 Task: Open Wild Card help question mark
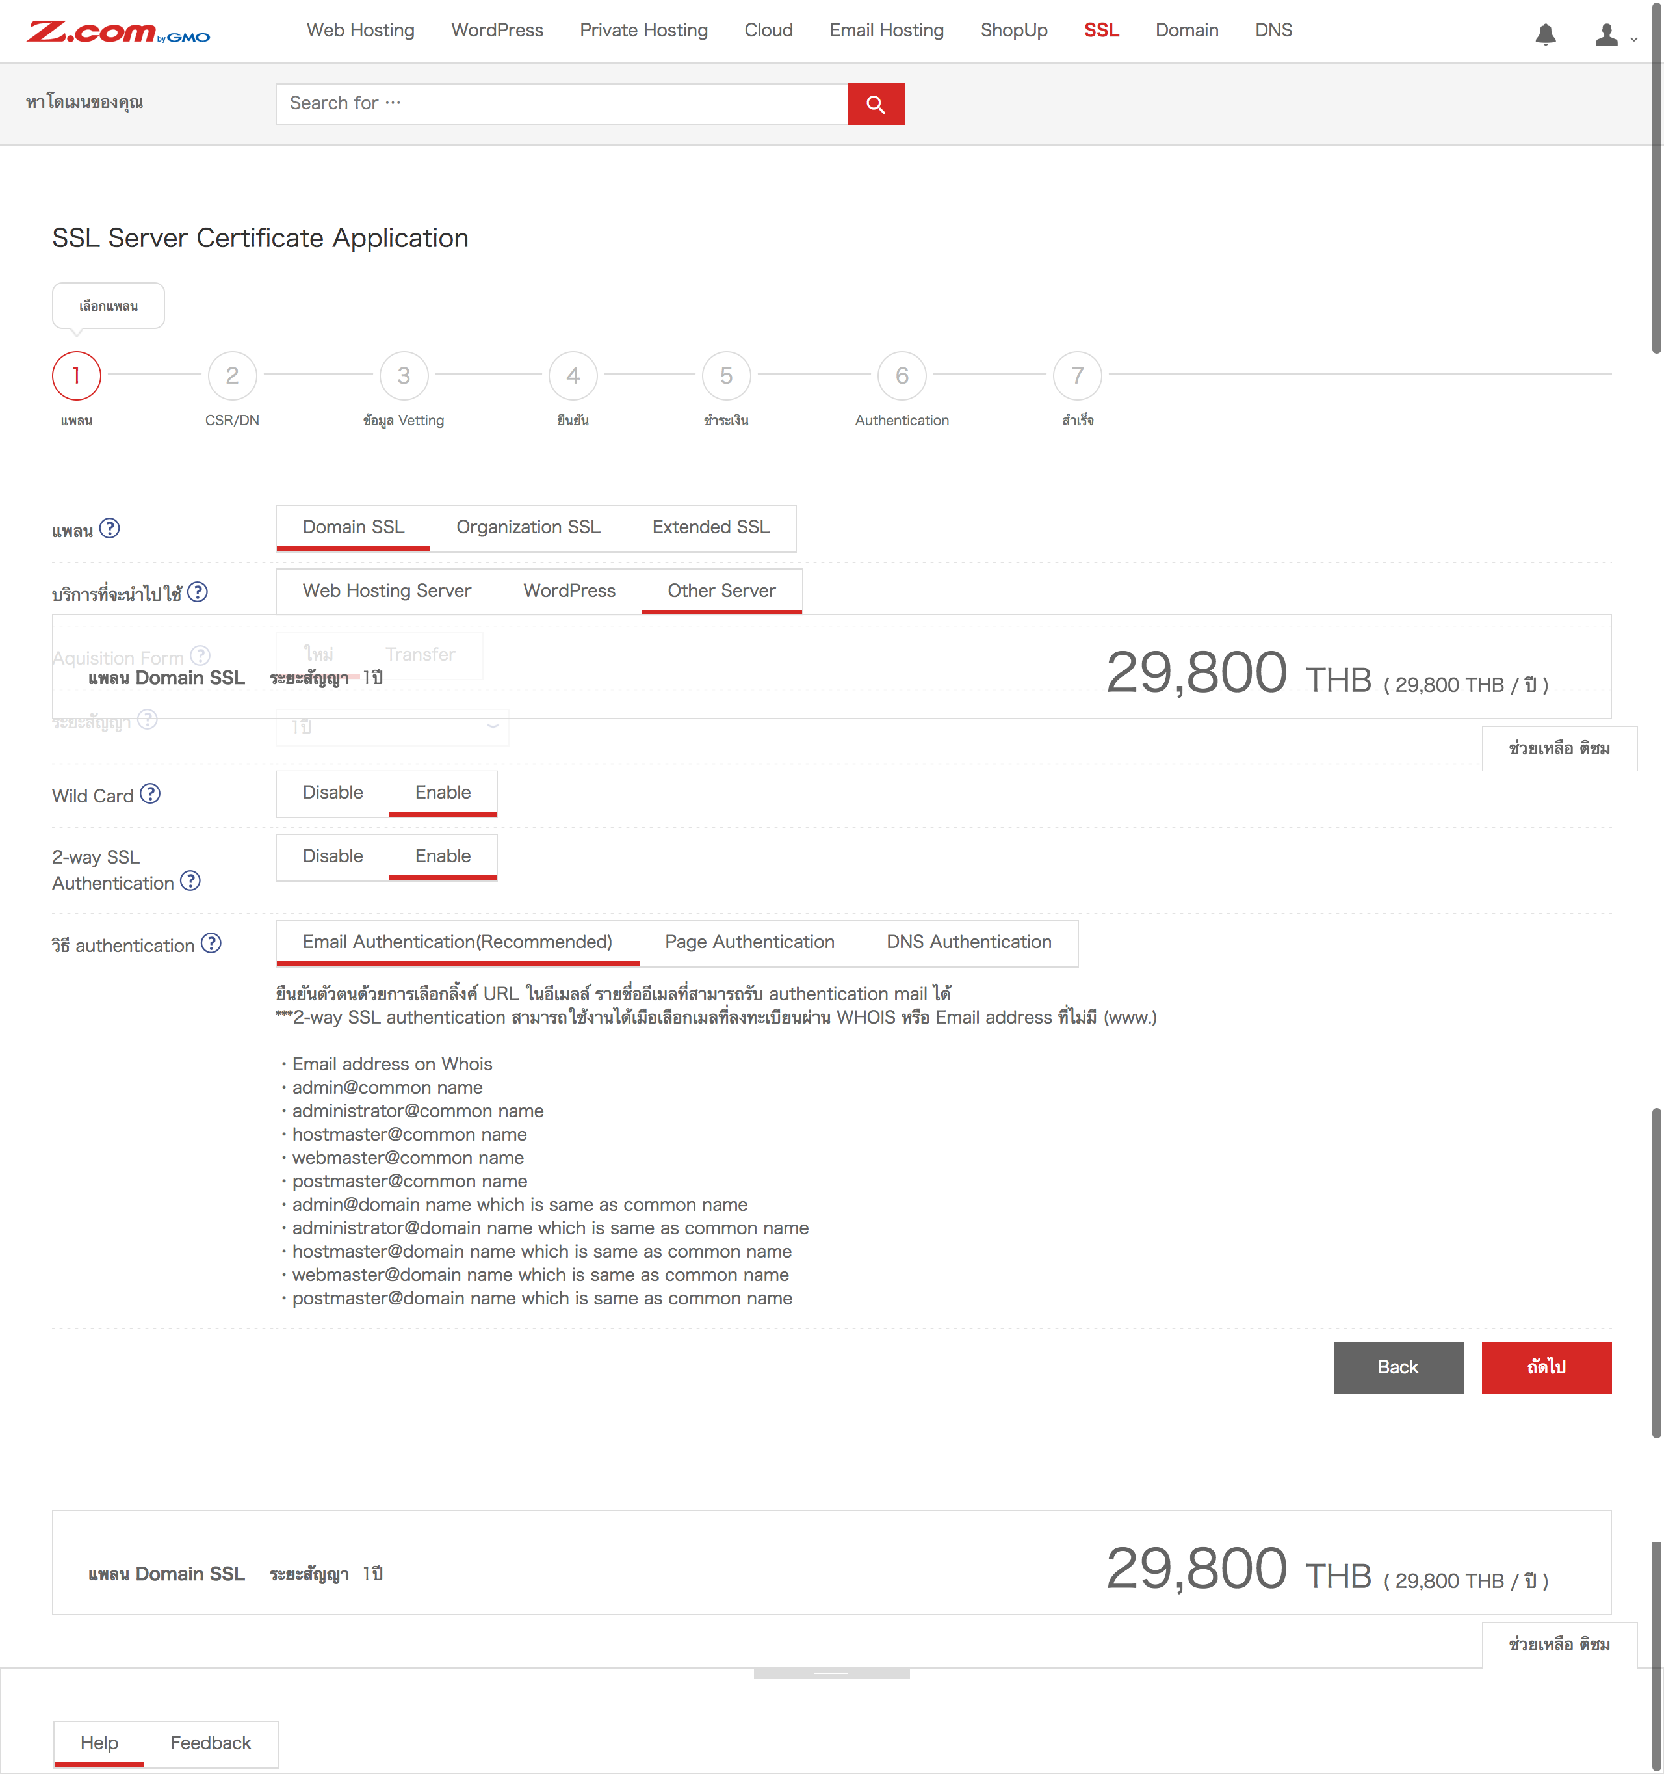pos(151,793)
